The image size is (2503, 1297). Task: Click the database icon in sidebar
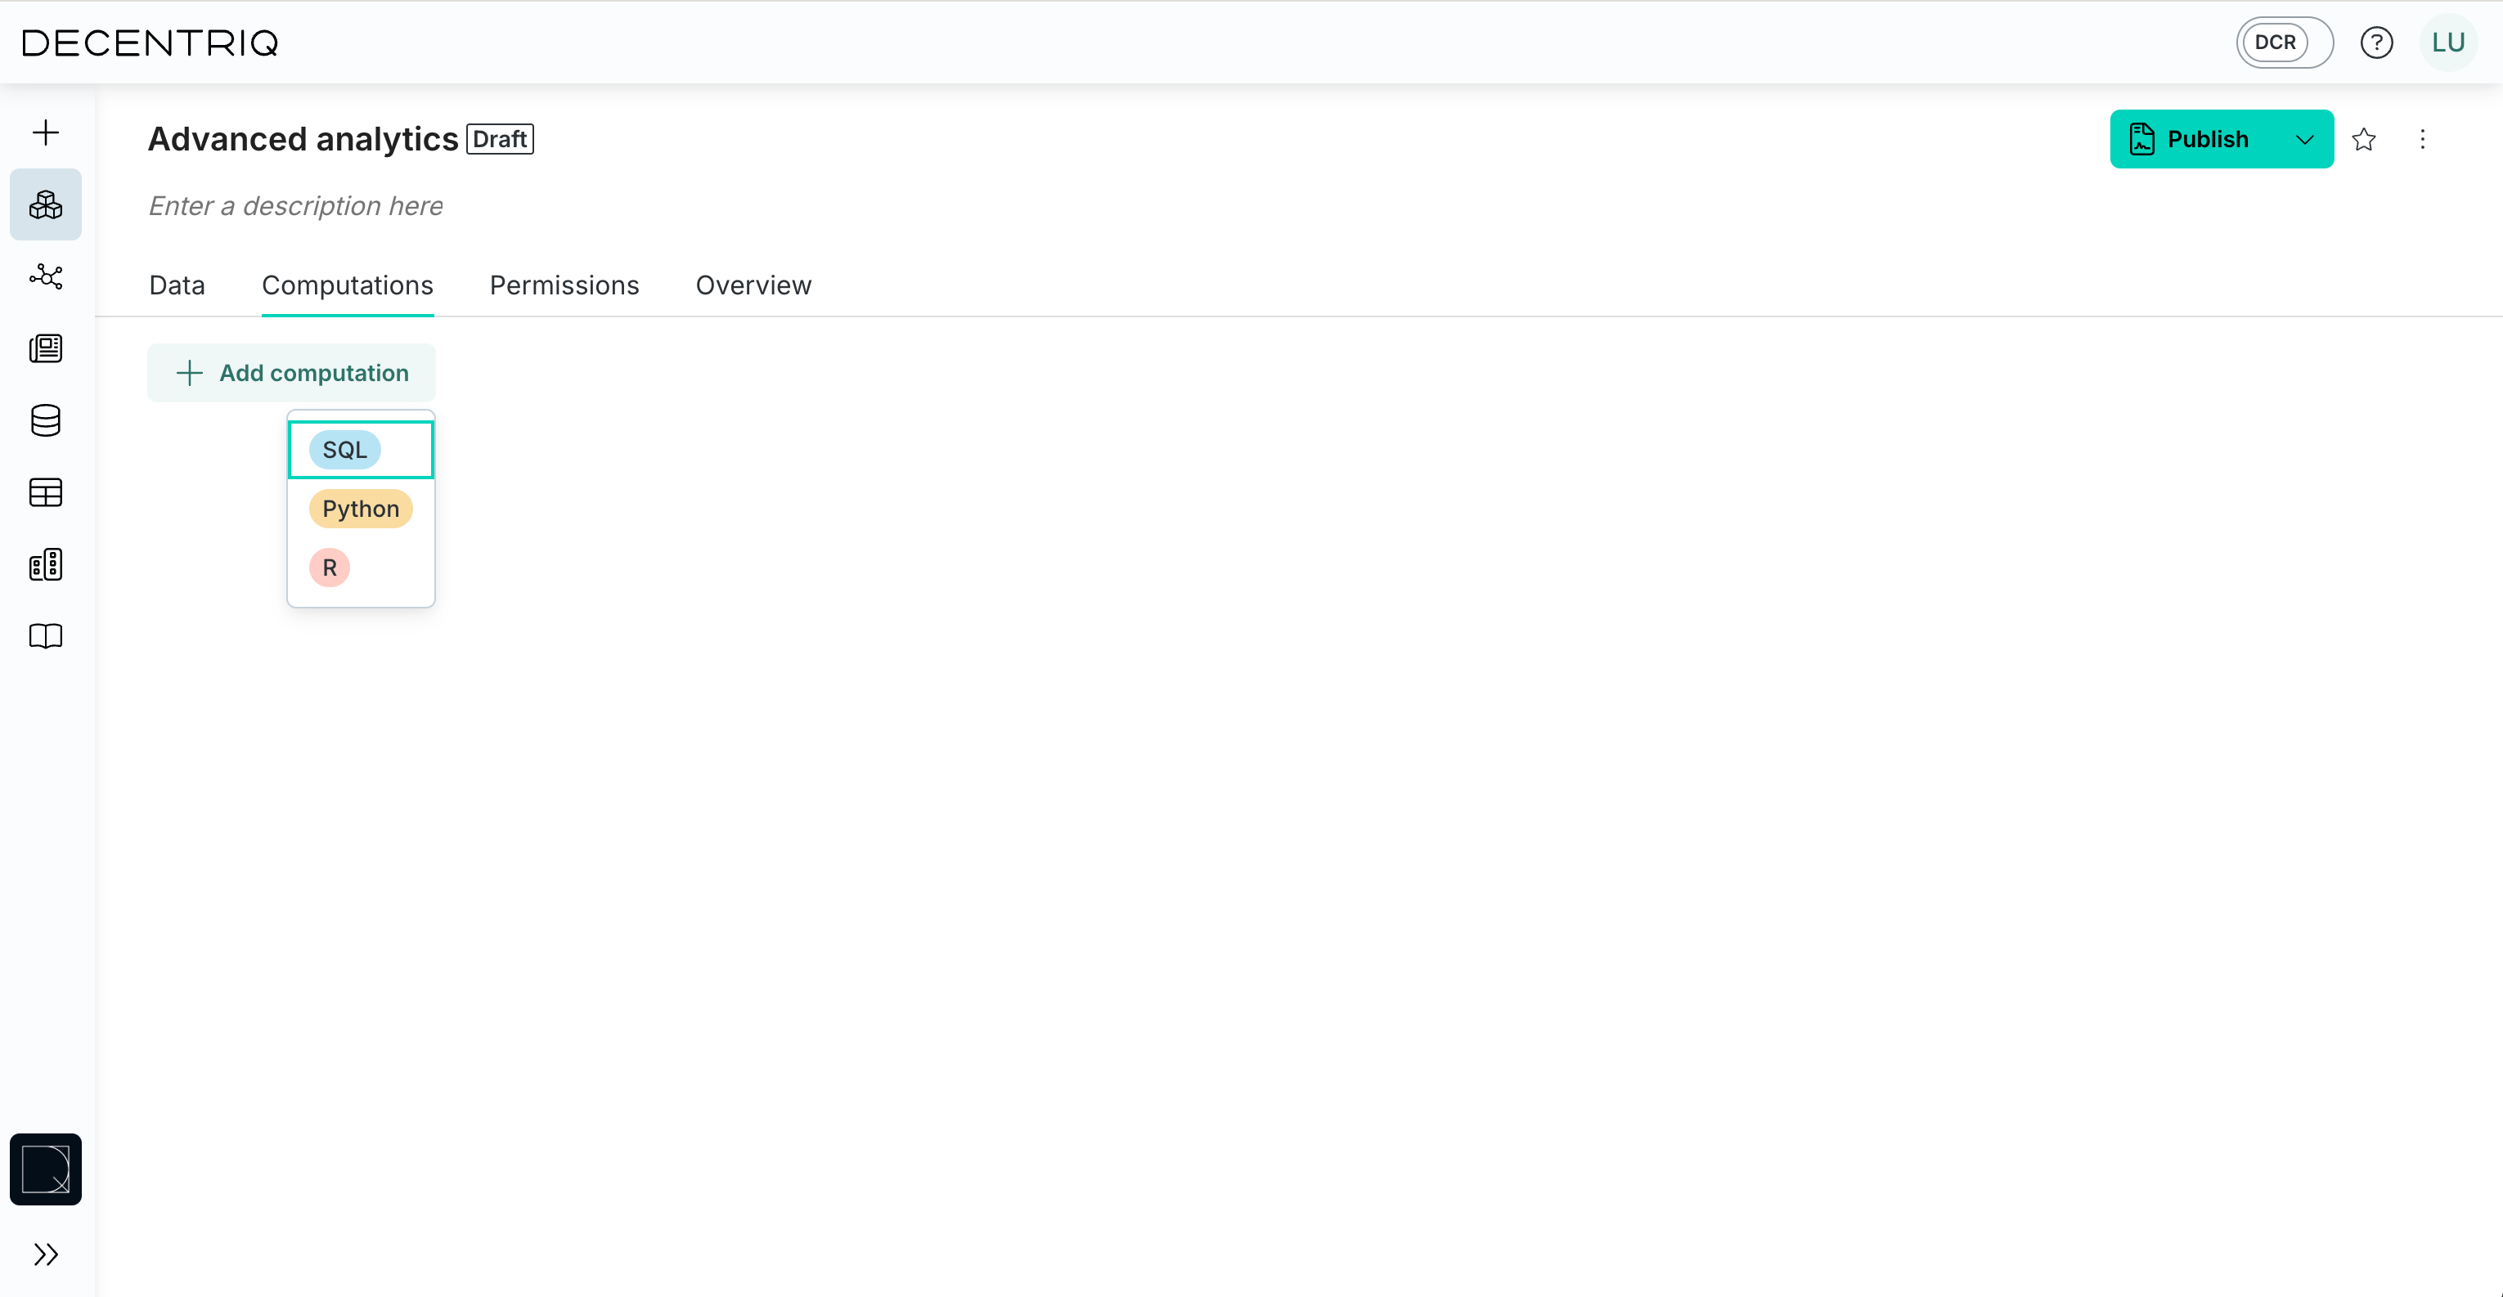[45, 420]
